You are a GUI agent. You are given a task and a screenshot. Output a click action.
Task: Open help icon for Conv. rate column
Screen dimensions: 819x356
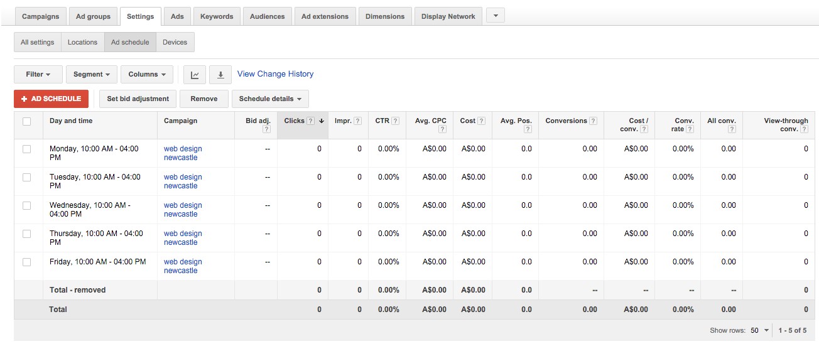(x=690, y=129)
